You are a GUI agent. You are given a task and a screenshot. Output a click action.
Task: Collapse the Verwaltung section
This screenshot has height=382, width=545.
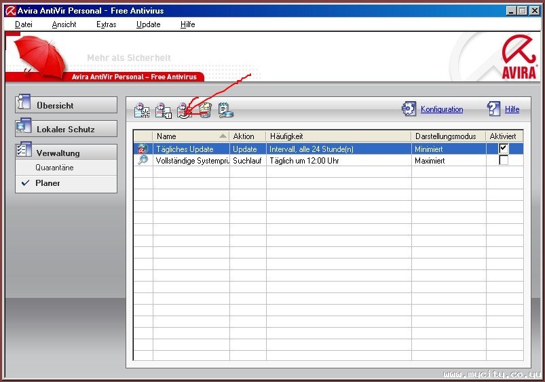(66, 153)
